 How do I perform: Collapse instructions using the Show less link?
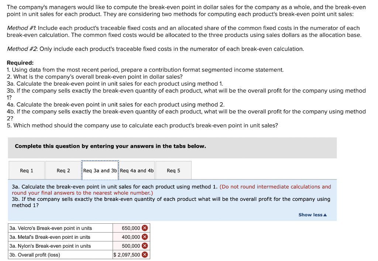pos(310,214)
